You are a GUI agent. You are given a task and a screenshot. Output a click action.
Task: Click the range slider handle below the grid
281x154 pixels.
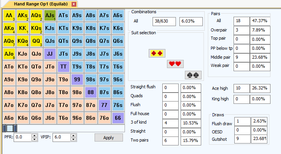(10, 128)
